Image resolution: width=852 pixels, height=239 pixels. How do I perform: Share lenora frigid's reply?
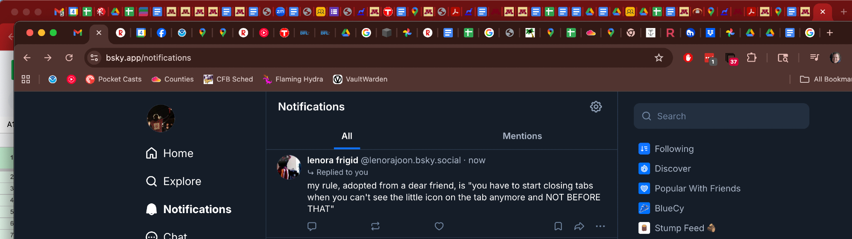point(579,226)
